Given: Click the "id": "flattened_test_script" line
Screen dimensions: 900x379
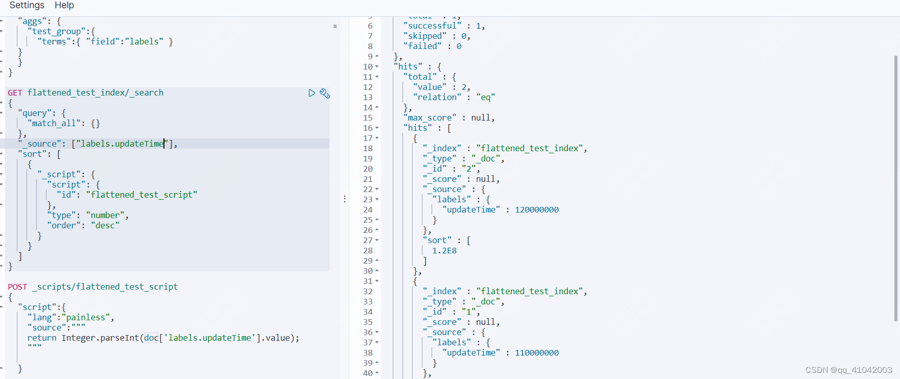Looking at the screenshot, I should click(x=127, y=195).
